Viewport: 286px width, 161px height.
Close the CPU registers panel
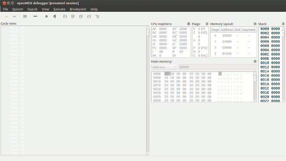tap(189, 24)
